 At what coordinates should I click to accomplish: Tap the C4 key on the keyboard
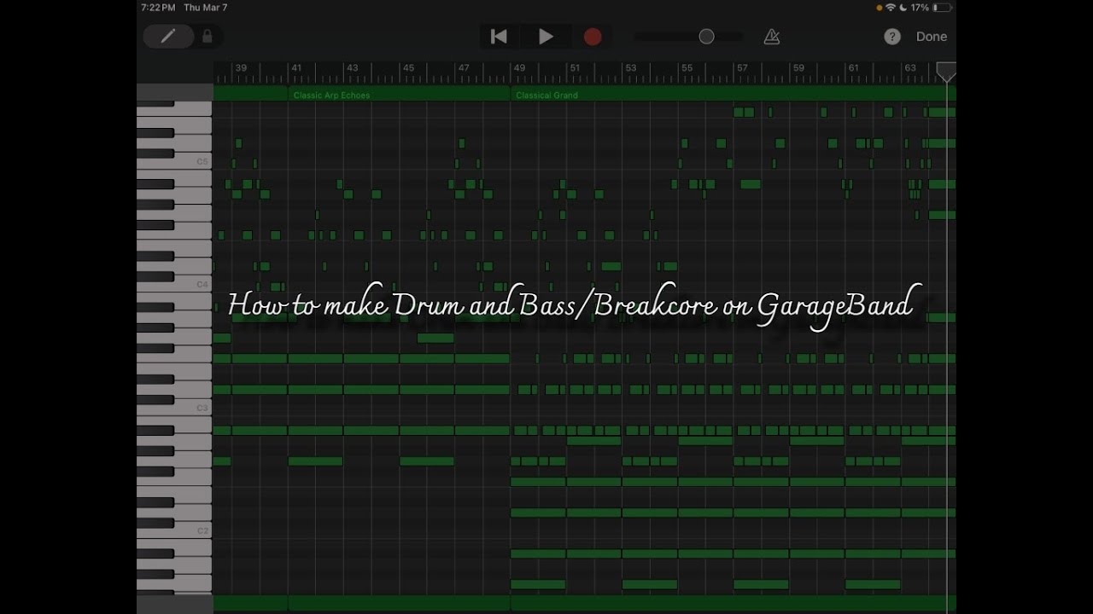[x=174, y=285]
